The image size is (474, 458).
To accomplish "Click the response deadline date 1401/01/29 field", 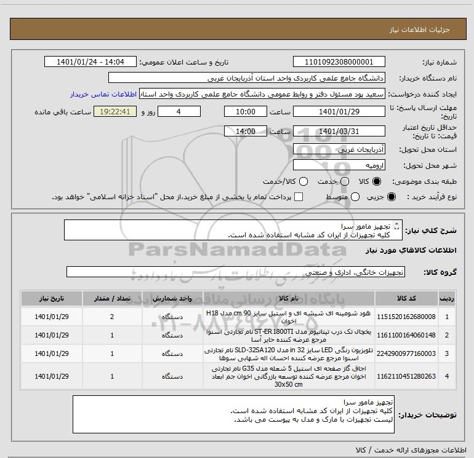I will click(339, 111).
